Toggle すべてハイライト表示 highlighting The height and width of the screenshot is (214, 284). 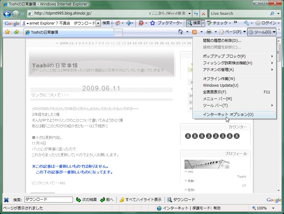click(x=141, y=200)
